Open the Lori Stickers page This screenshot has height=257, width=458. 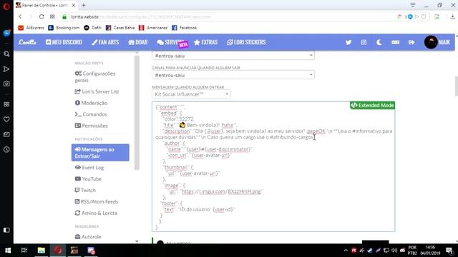pos(246,42)
